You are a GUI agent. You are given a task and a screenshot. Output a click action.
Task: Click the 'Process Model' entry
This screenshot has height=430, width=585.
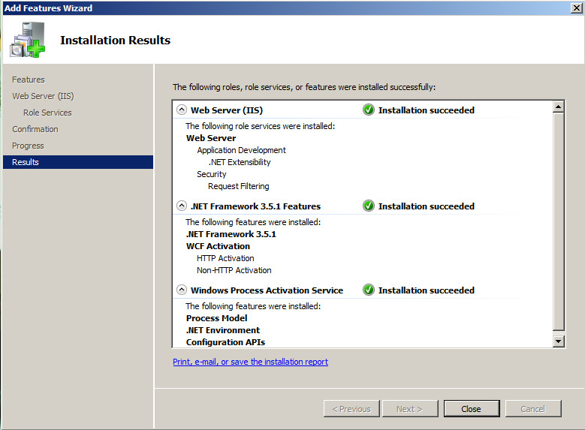point(217,318)
